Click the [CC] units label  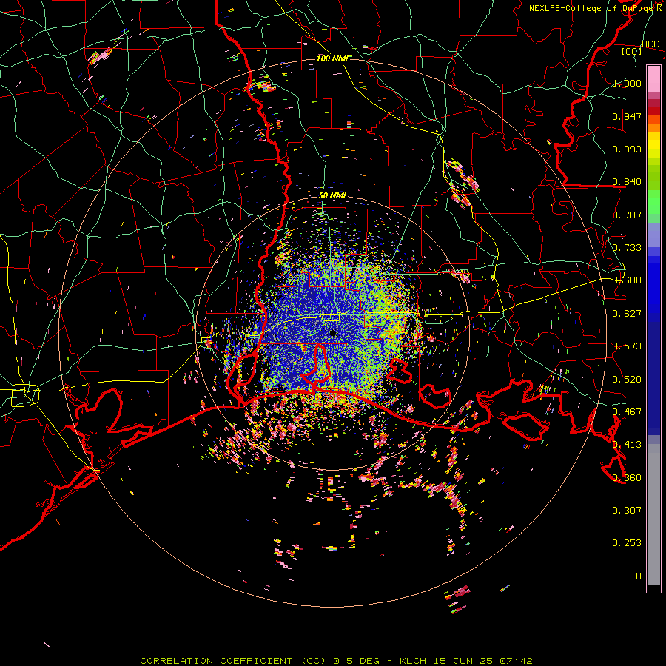click(x=631, y=51)
